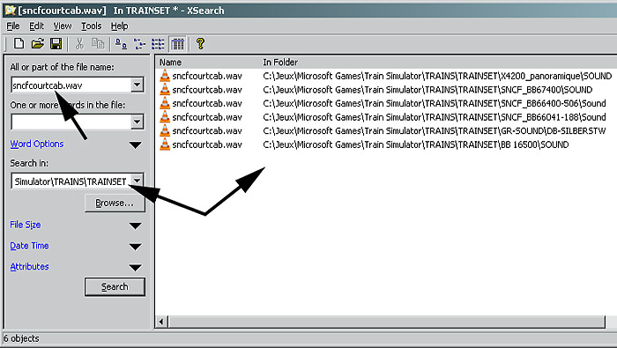Open the file name history dropdown
The width and height of the screenshot is (617, 348).
click(137, 85)
